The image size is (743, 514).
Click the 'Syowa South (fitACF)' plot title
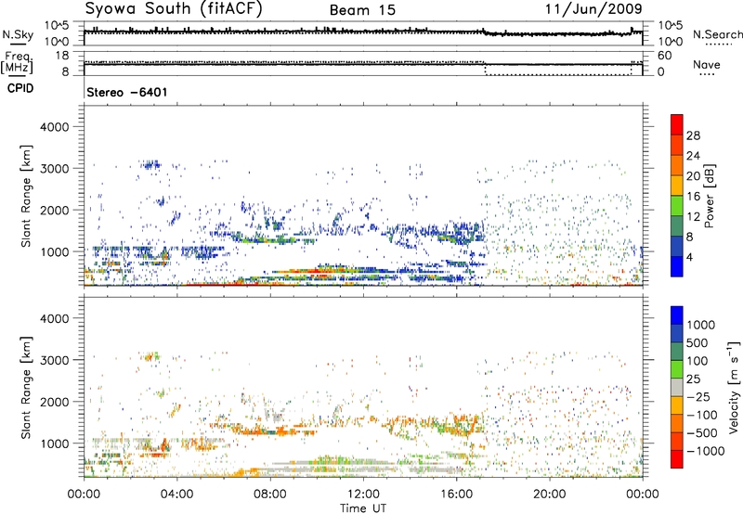(x=174, y=8)
